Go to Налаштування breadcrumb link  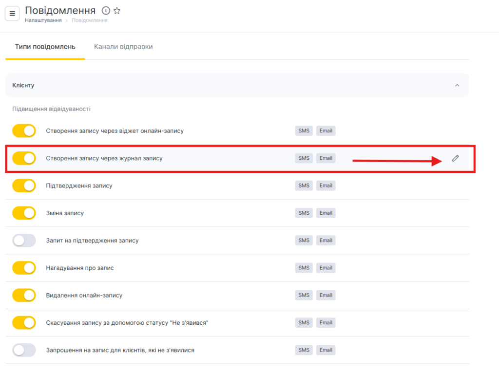pos(43,20)
